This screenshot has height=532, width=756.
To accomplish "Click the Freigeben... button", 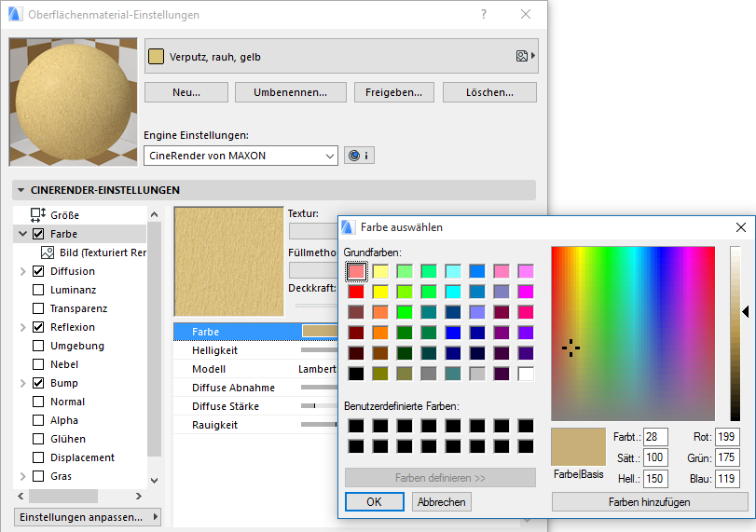I will [x=394, y=92].
